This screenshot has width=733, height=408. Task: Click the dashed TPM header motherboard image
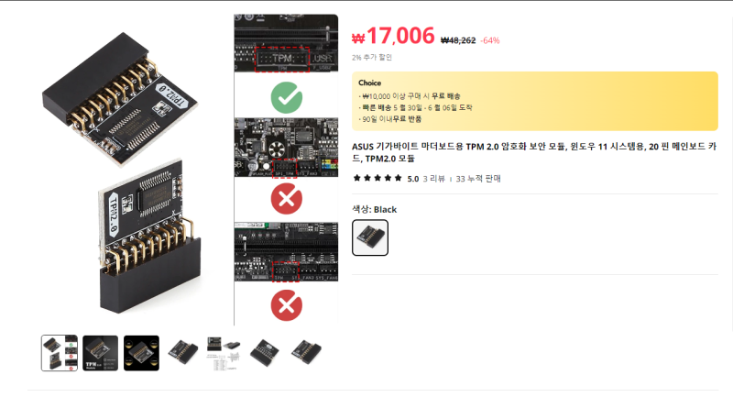[x=286, y=43]
